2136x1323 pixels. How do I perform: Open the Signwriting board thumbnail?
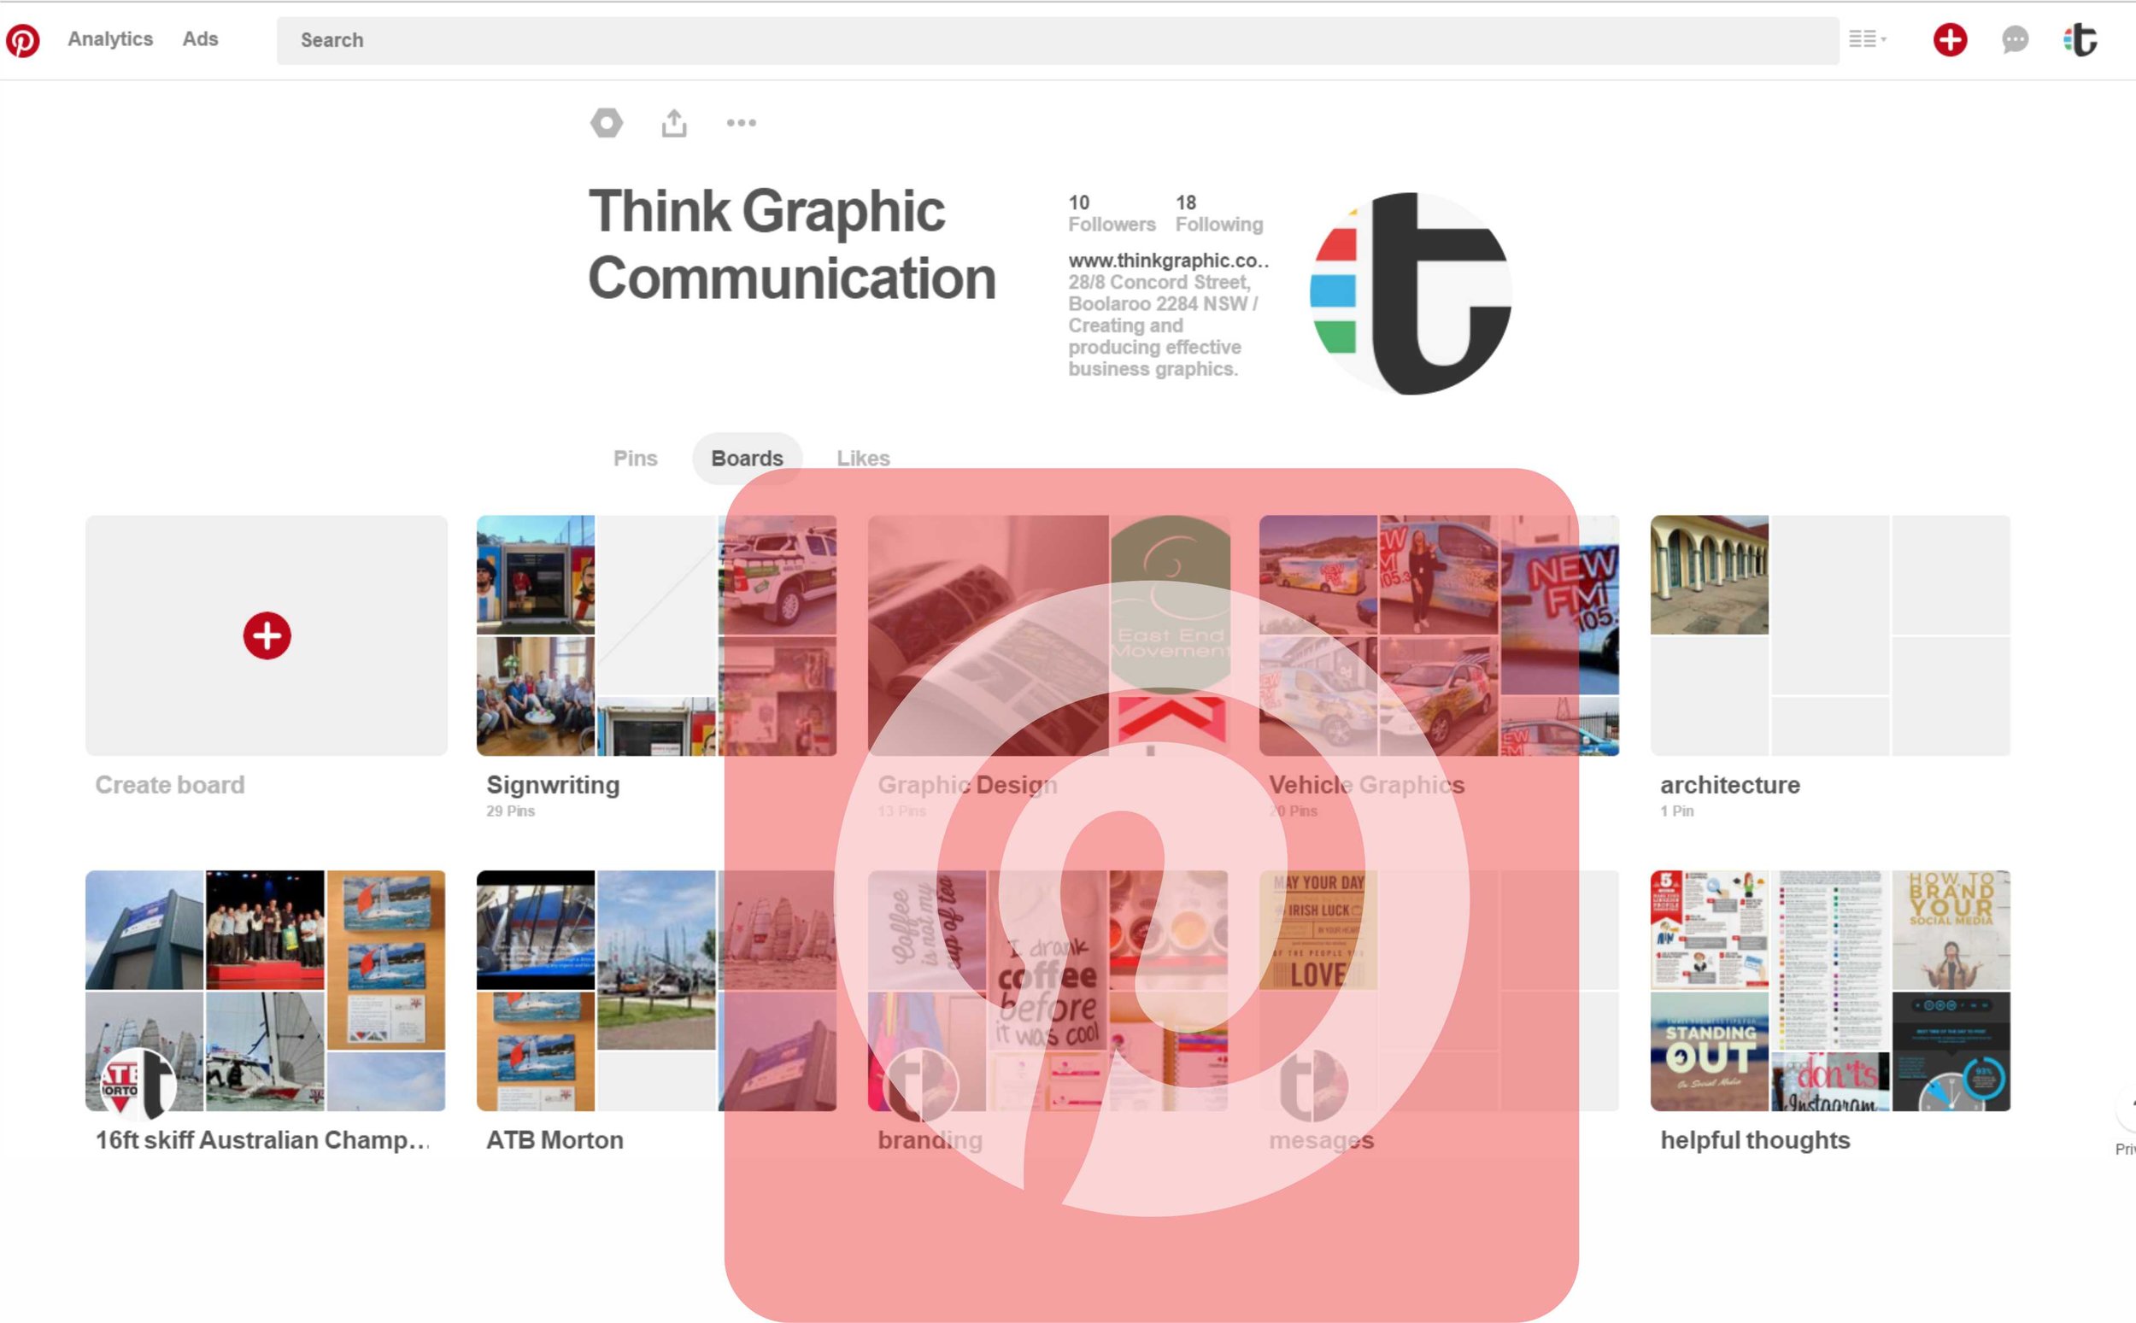point(656,635)
